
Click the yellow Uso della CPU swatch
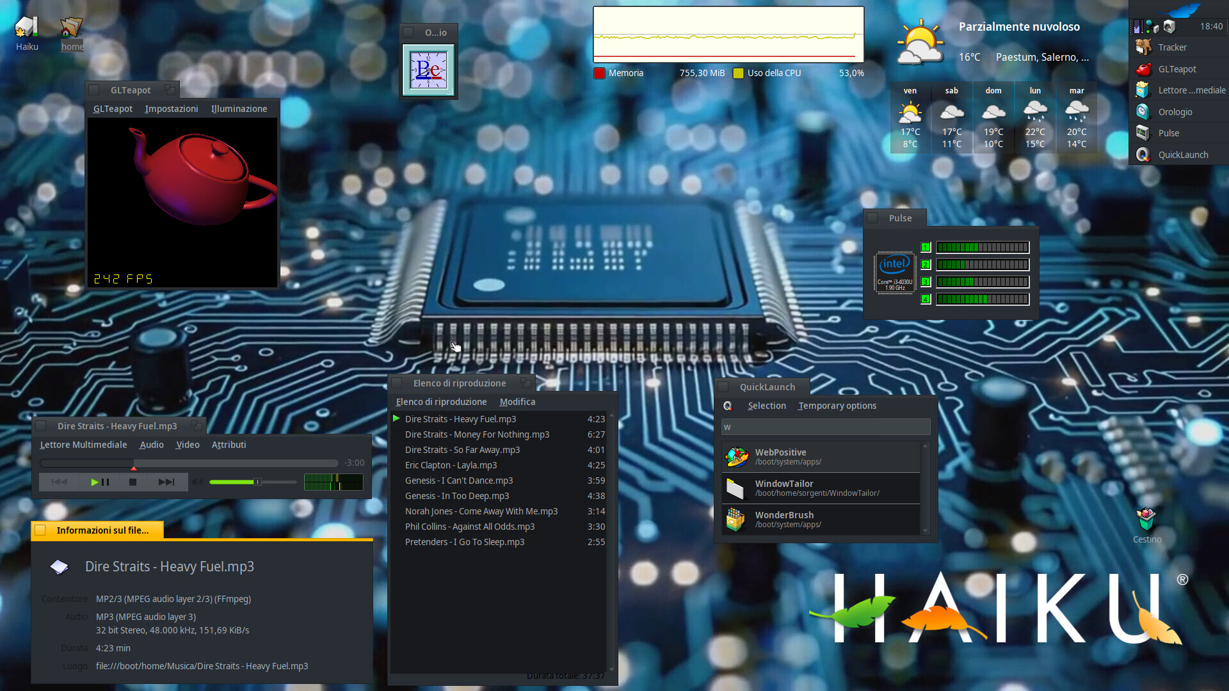(x=738, y=73)
